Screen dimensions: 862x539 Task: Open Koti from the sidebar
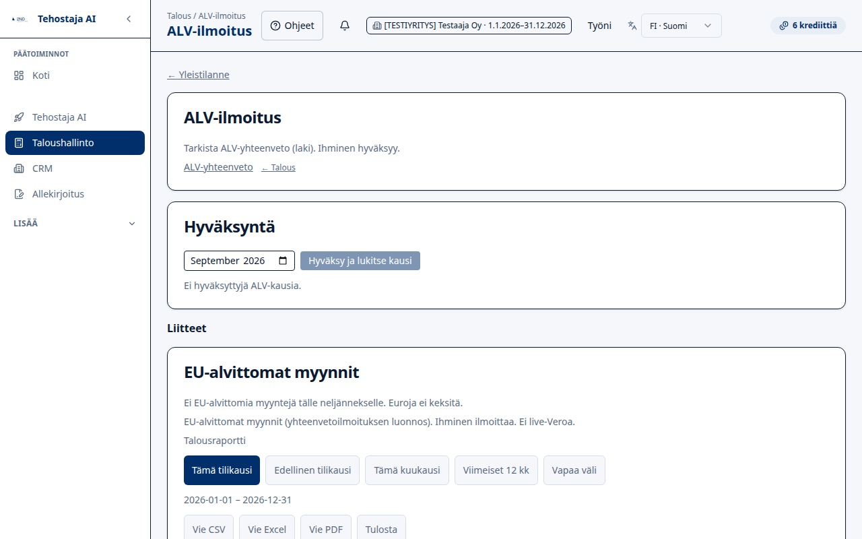coord(75,75)
